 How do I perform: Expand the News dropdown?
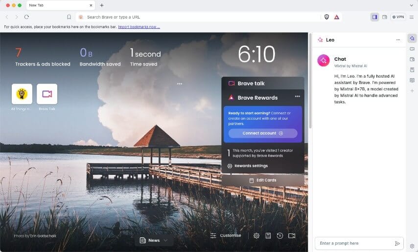pyautogui.click(x=154, y=240)
